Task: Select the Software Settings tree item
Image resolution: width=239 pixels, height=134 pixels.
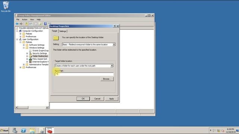Action: click(x=37, y=45)
